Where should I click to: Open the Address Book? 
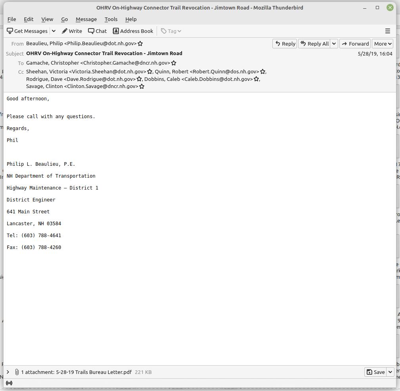(133, 31)
